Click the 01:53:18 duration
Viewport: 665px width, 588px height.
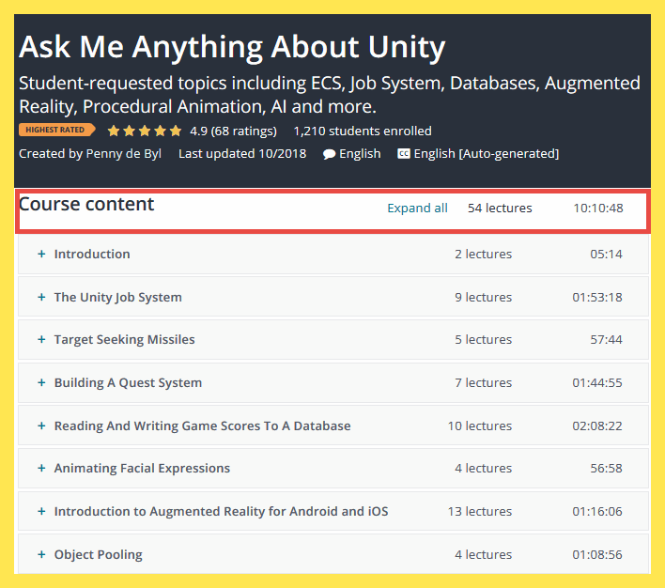[x=597, y=297]
